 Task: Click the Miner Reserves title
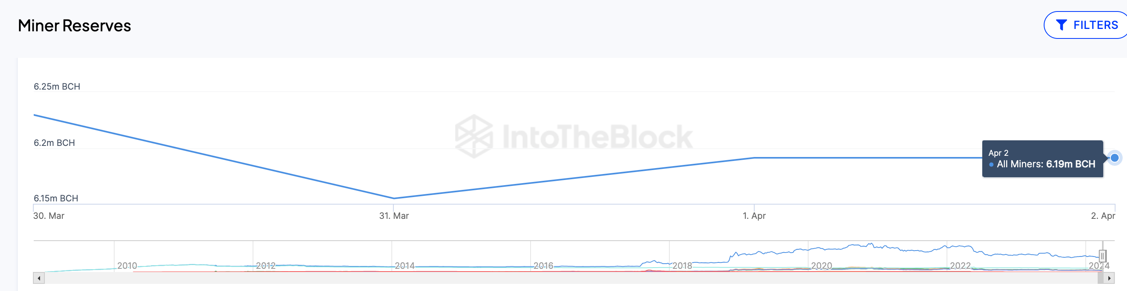tap(75, 26)
